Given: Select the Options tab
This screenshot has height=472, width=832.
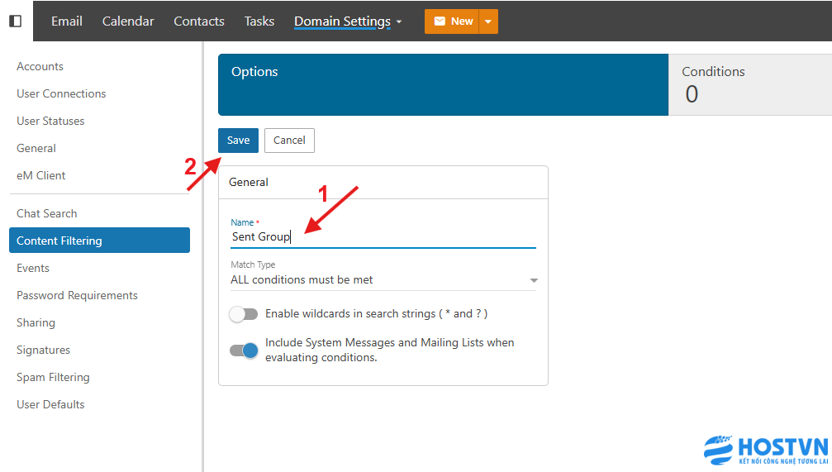Looking at the screenshot, I should point(443,84).
